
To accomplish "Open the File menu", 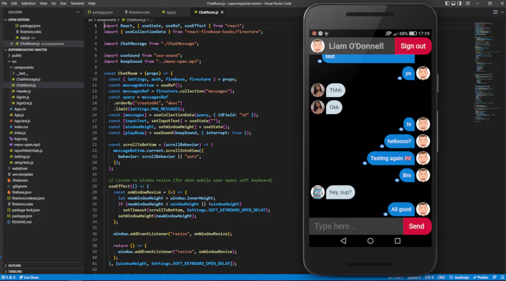I will (4, 3).
